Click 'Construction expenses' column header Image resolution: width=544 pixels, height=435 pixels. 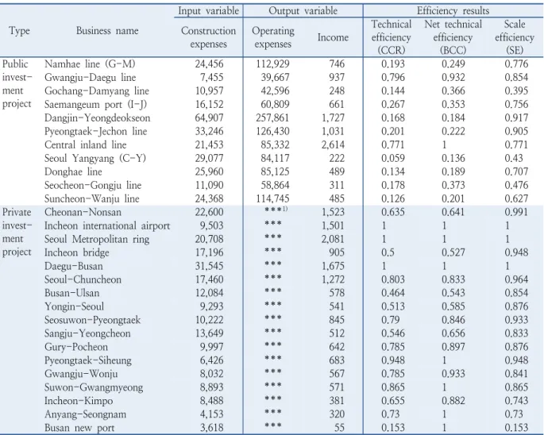point(209,37)
